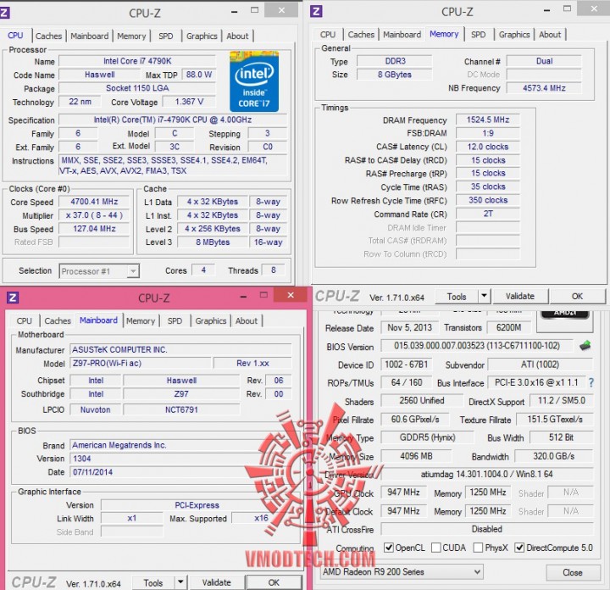Click Validate button in Memory window
The width and height of the screenshot is (610, 590).
(x=520, y=296)
